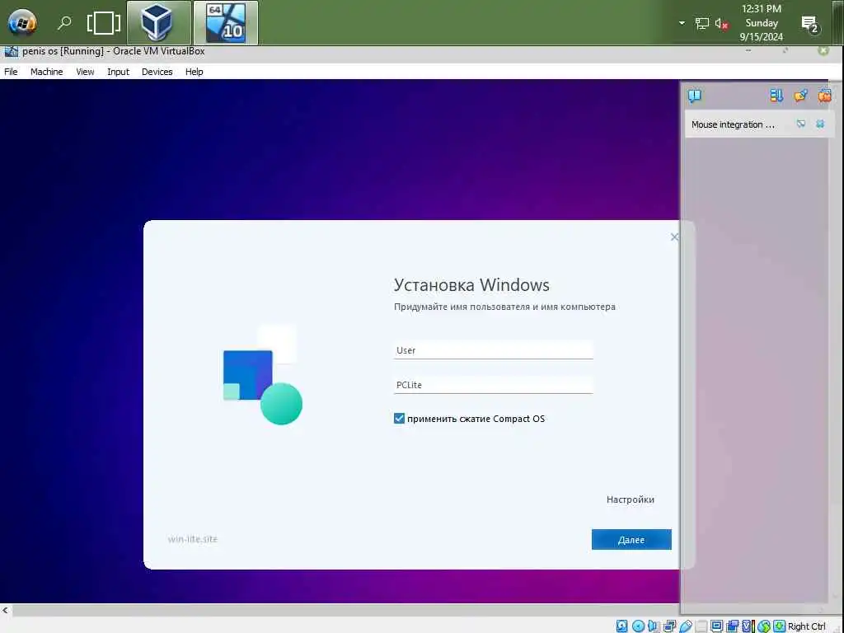Click the Right Ctrl host key label
The width and height of the screenshot is (844, 633).
click(x=806, y=626)
